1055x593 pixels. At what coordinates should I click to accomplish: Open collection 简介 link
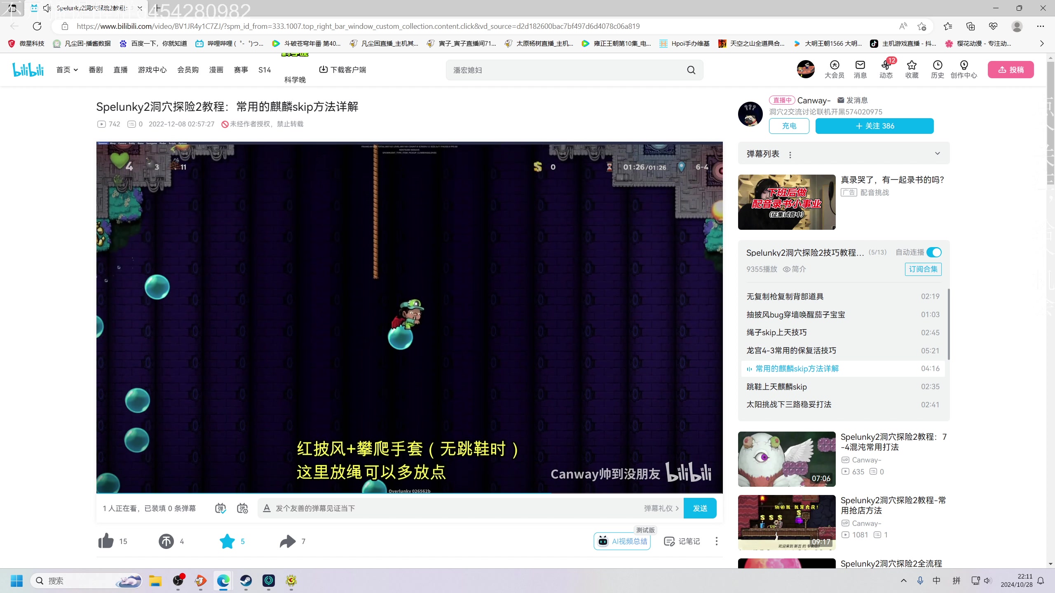pyautogui.click(x=794, y=269)
